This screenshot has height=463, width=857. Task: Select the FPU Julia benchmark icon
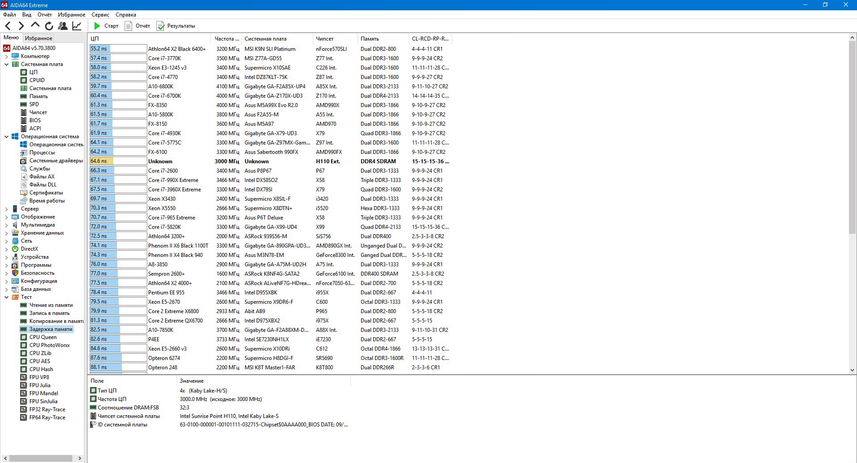coord(24,385)
